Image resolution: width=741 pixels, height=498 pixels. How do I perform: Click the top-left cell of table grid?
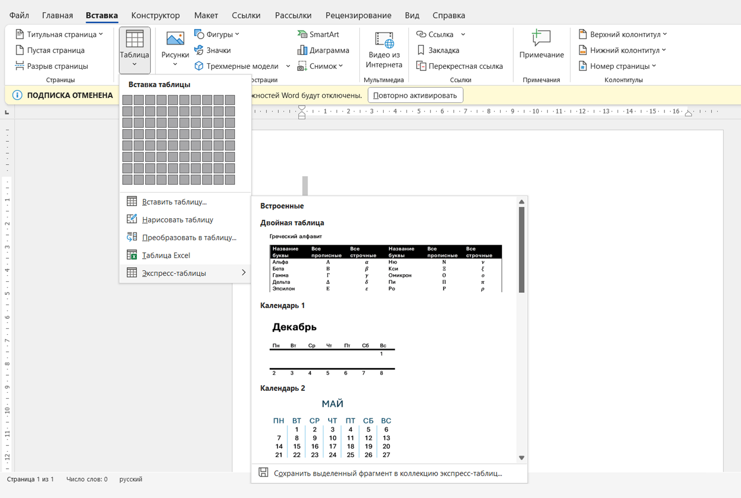tap(127, 100)
